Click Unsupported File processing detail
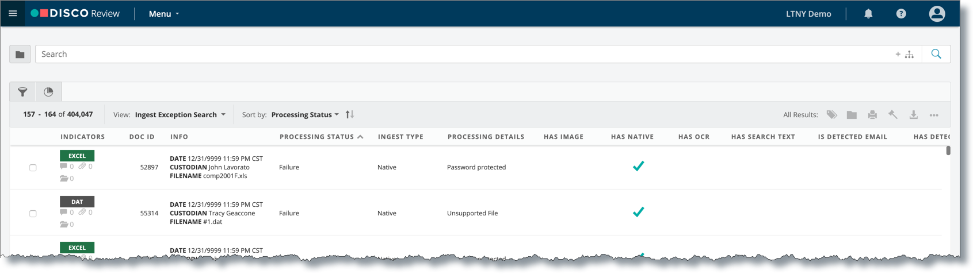Viewport: 973px width, 274px height. [x=472, y=213]
